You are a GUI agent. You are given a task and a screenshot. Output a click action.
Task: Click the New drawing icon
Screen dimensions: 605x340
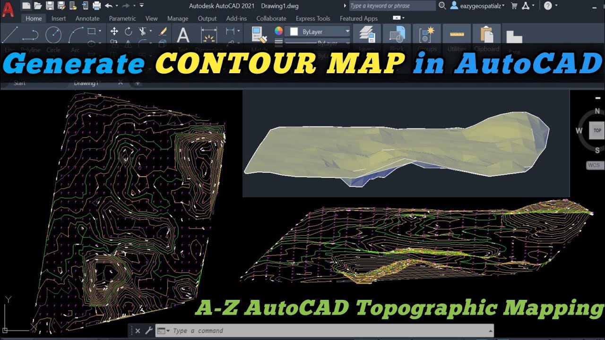[26, 6]
